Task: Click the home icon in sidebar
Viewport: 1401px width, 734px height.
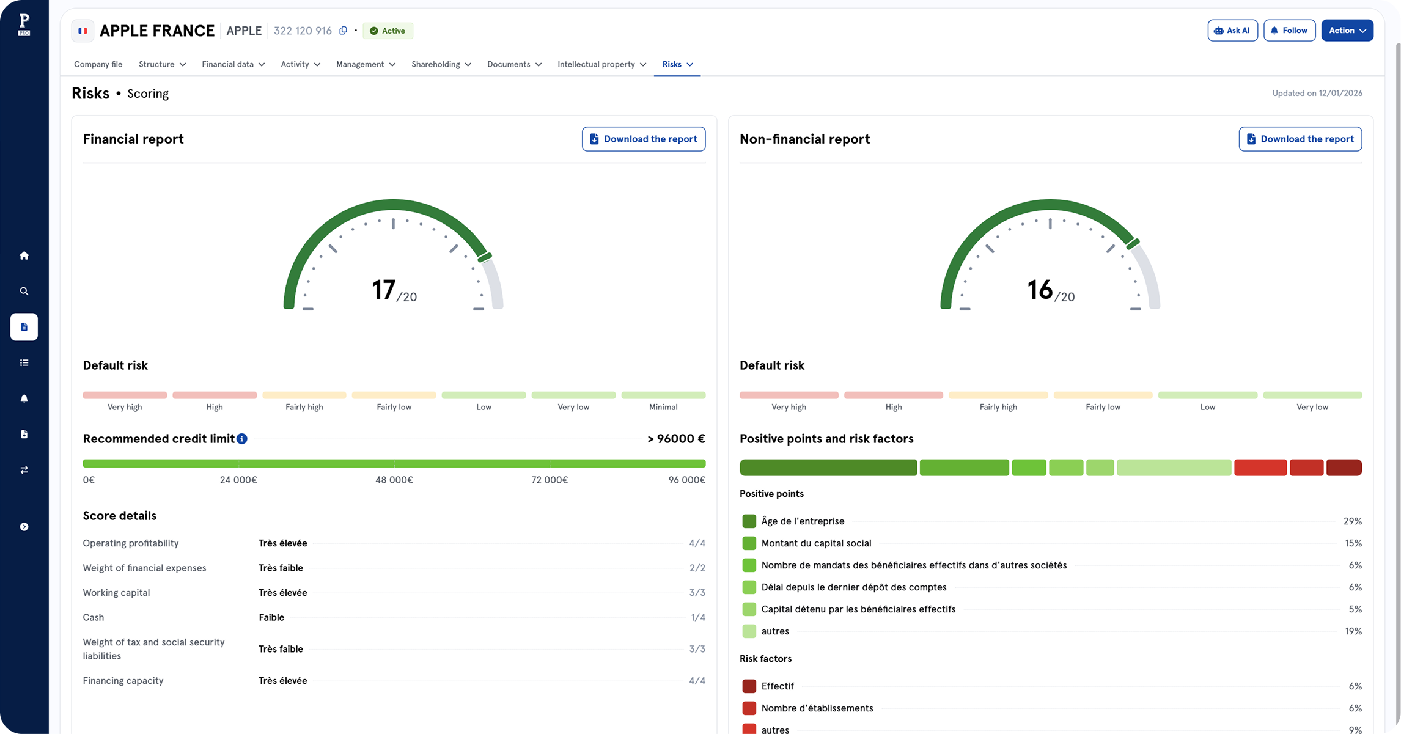Action: (24, 255)
